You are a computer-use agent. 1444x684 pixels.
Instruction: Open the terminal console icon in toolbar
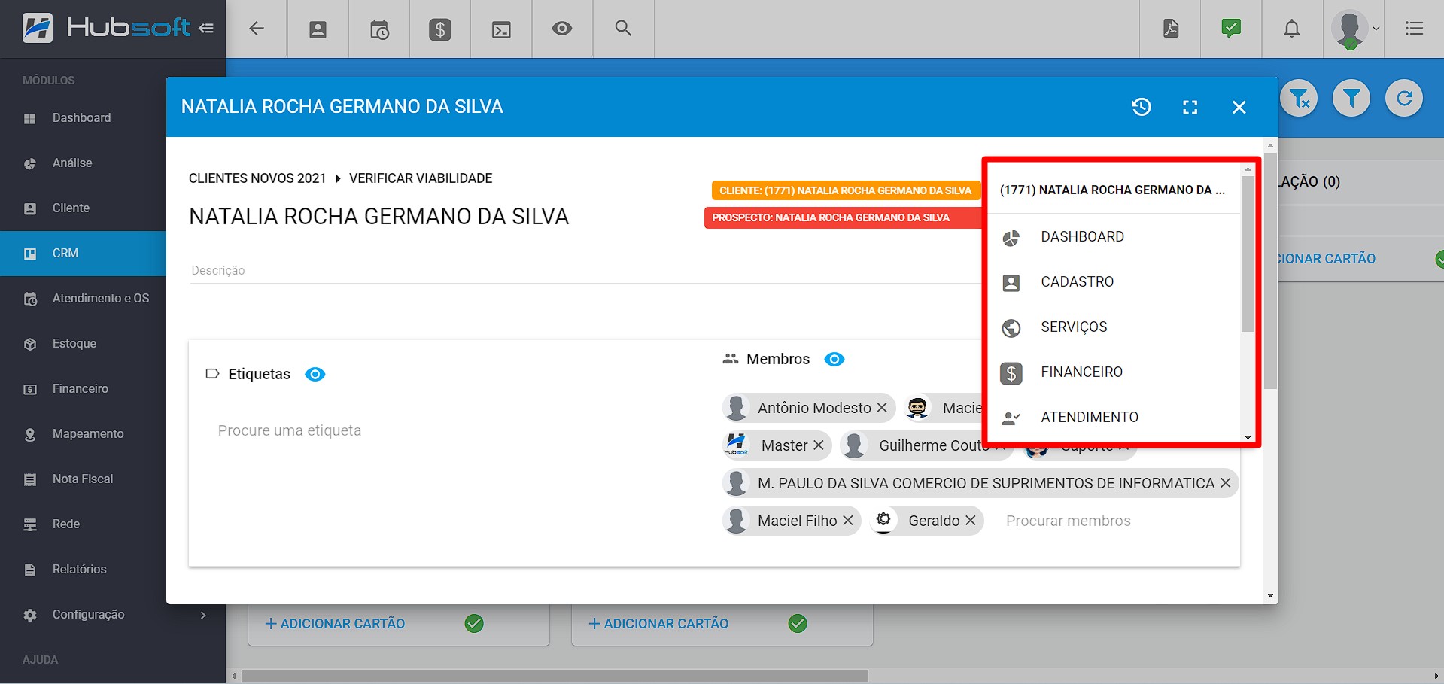coord(501,29)
